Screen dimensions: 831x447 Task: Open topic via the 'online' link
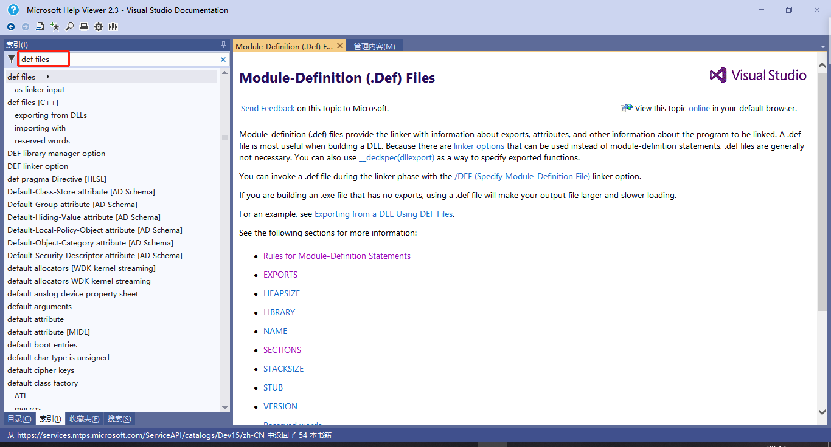click(699, 108)
